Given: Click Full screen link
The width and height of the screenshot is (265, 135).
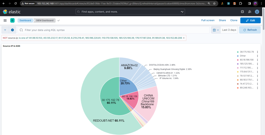Looking at the screenshot, I should point(208,20).
